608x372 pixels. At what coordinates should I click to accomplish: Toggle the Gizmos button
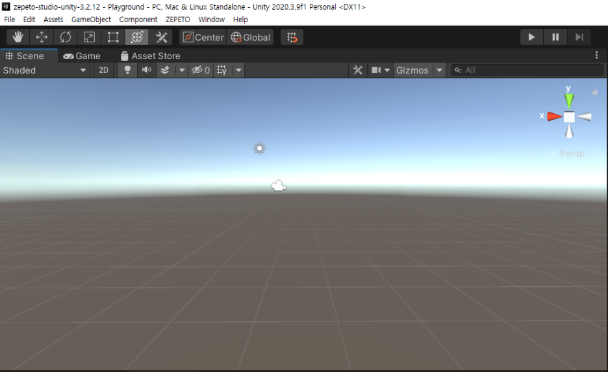click(412, 70)
